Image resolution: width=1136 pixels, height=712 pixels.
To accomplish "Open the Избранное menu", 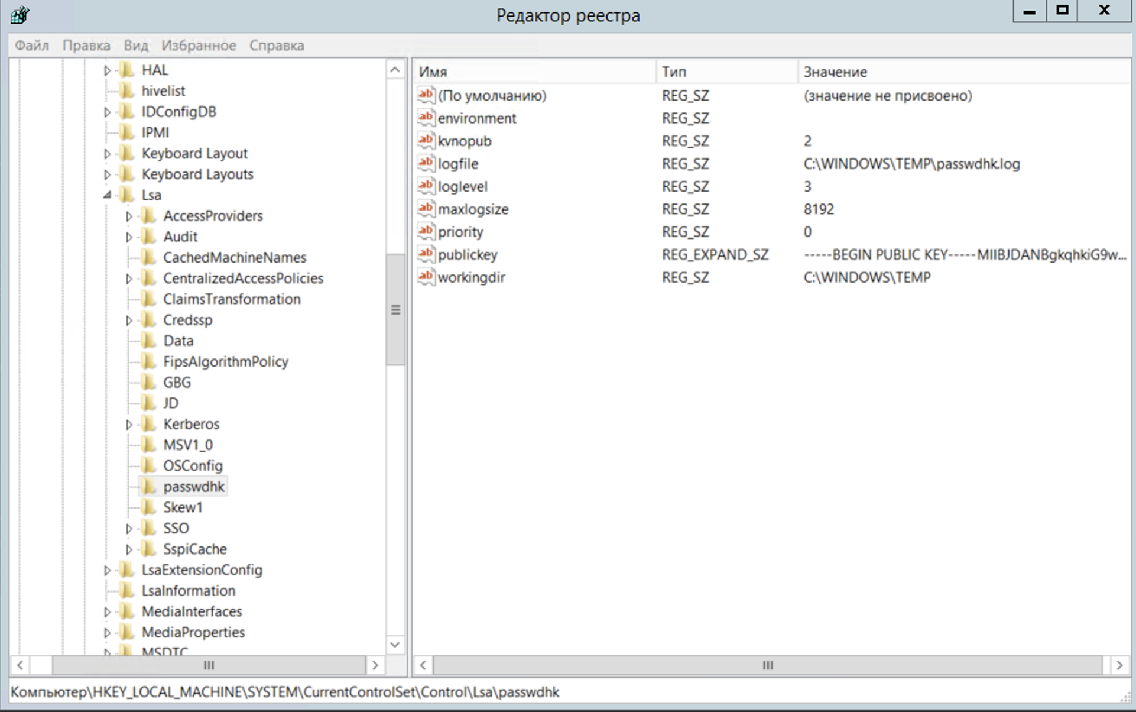I will (199, 46).
